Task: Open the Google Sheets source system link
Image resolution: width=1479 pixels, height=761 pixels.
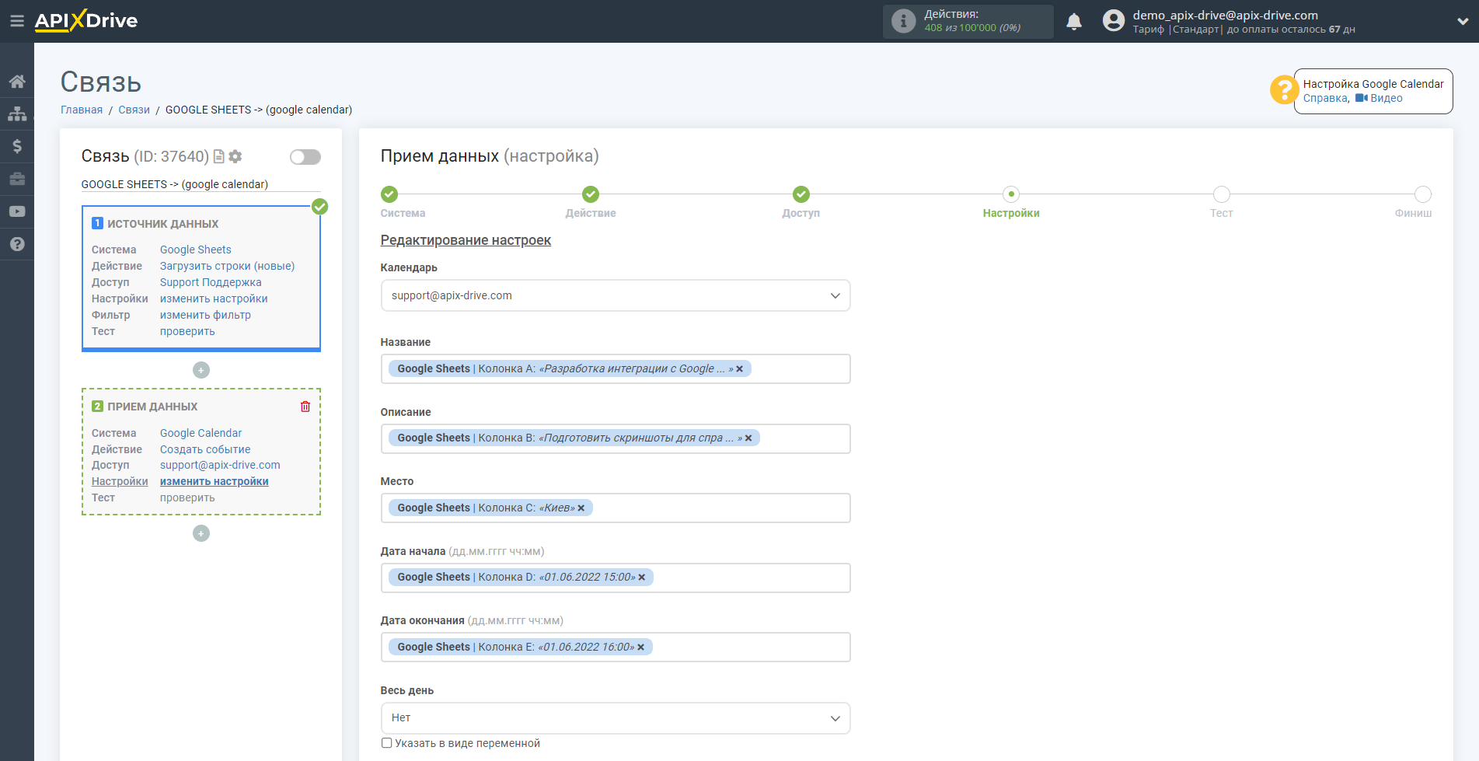Action: tap(196, 250)
